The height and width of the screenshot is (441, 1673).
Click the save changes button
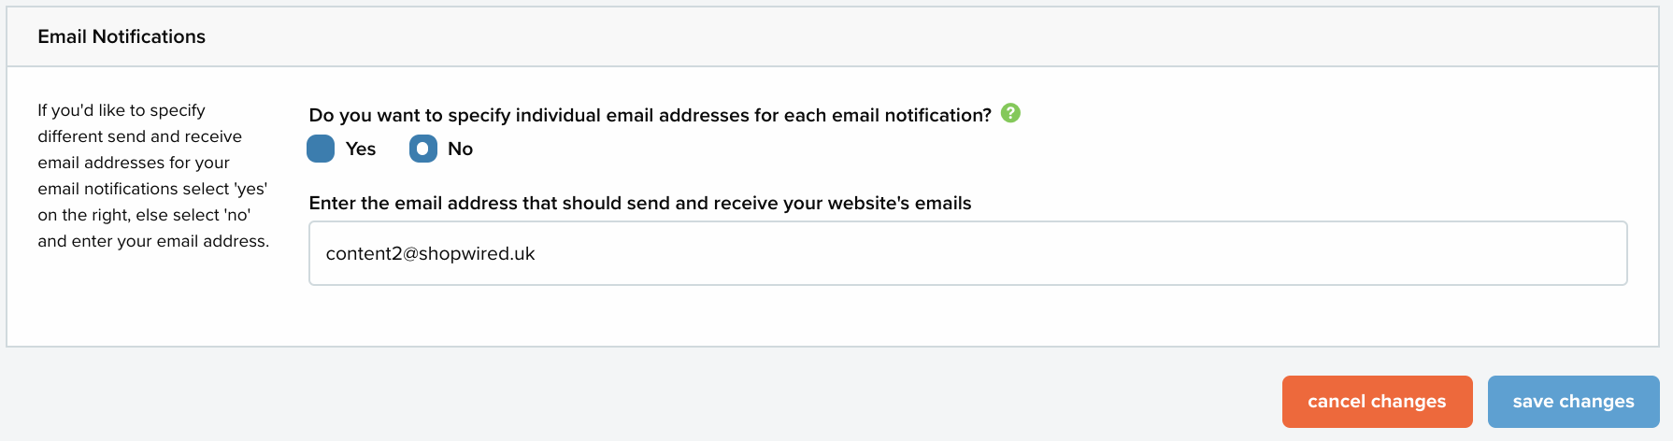pyautogui.click(x=1573, y=402)
